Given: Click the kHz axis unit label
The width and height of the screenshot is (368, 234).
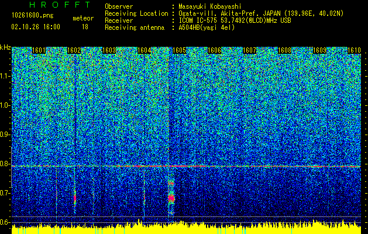Looking at the screenshot, I should point(5,47).
